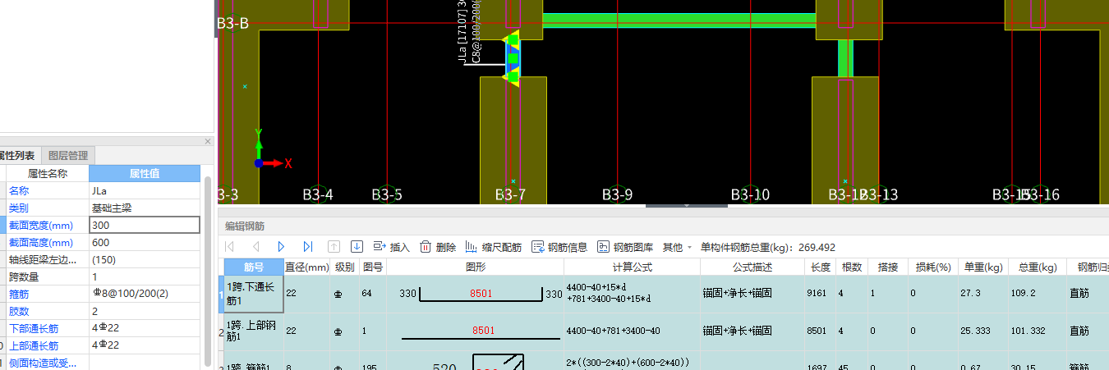Click 上部通长筋 value cell
The image size is (1109, 370).
pyautogui.click(x=145, y=345)
